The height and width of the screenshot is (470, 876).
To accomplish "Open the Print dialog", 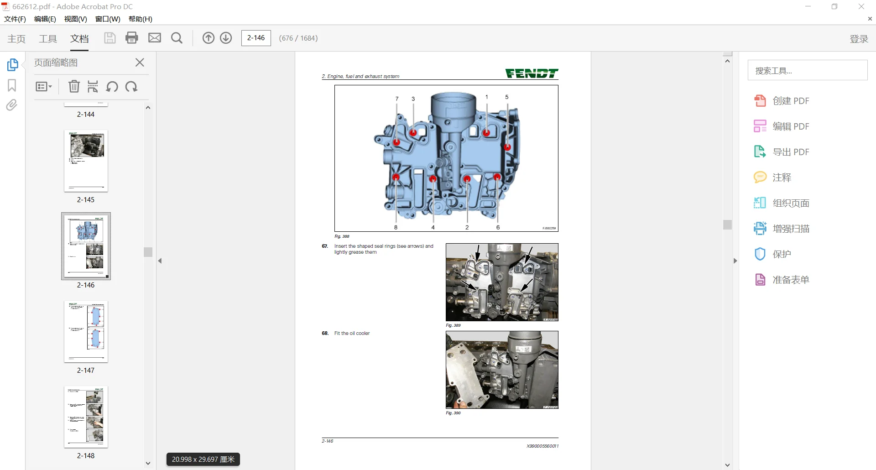I will pyautogui.click(x=132, y=37).
